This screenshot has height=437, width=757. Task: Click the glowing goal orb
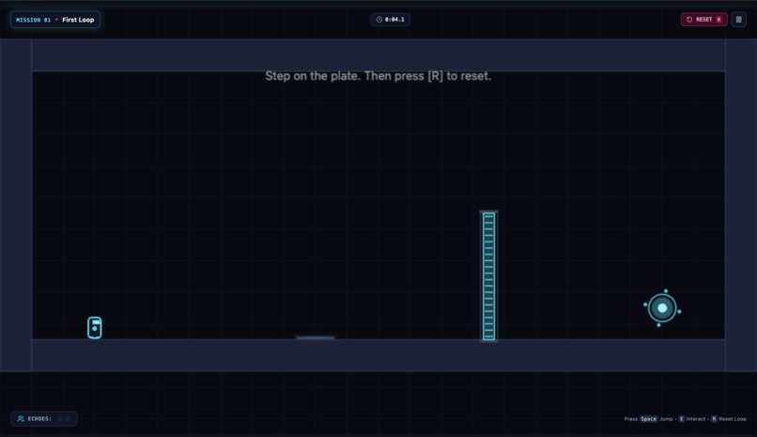click(662, 308)
